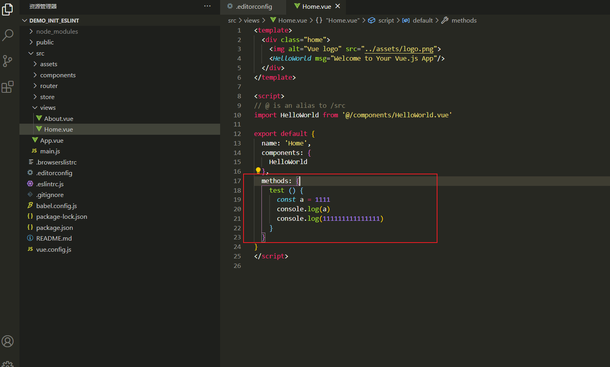
Task: Open the Accounts icon in activity bar
Action: [x=8, y=341]
